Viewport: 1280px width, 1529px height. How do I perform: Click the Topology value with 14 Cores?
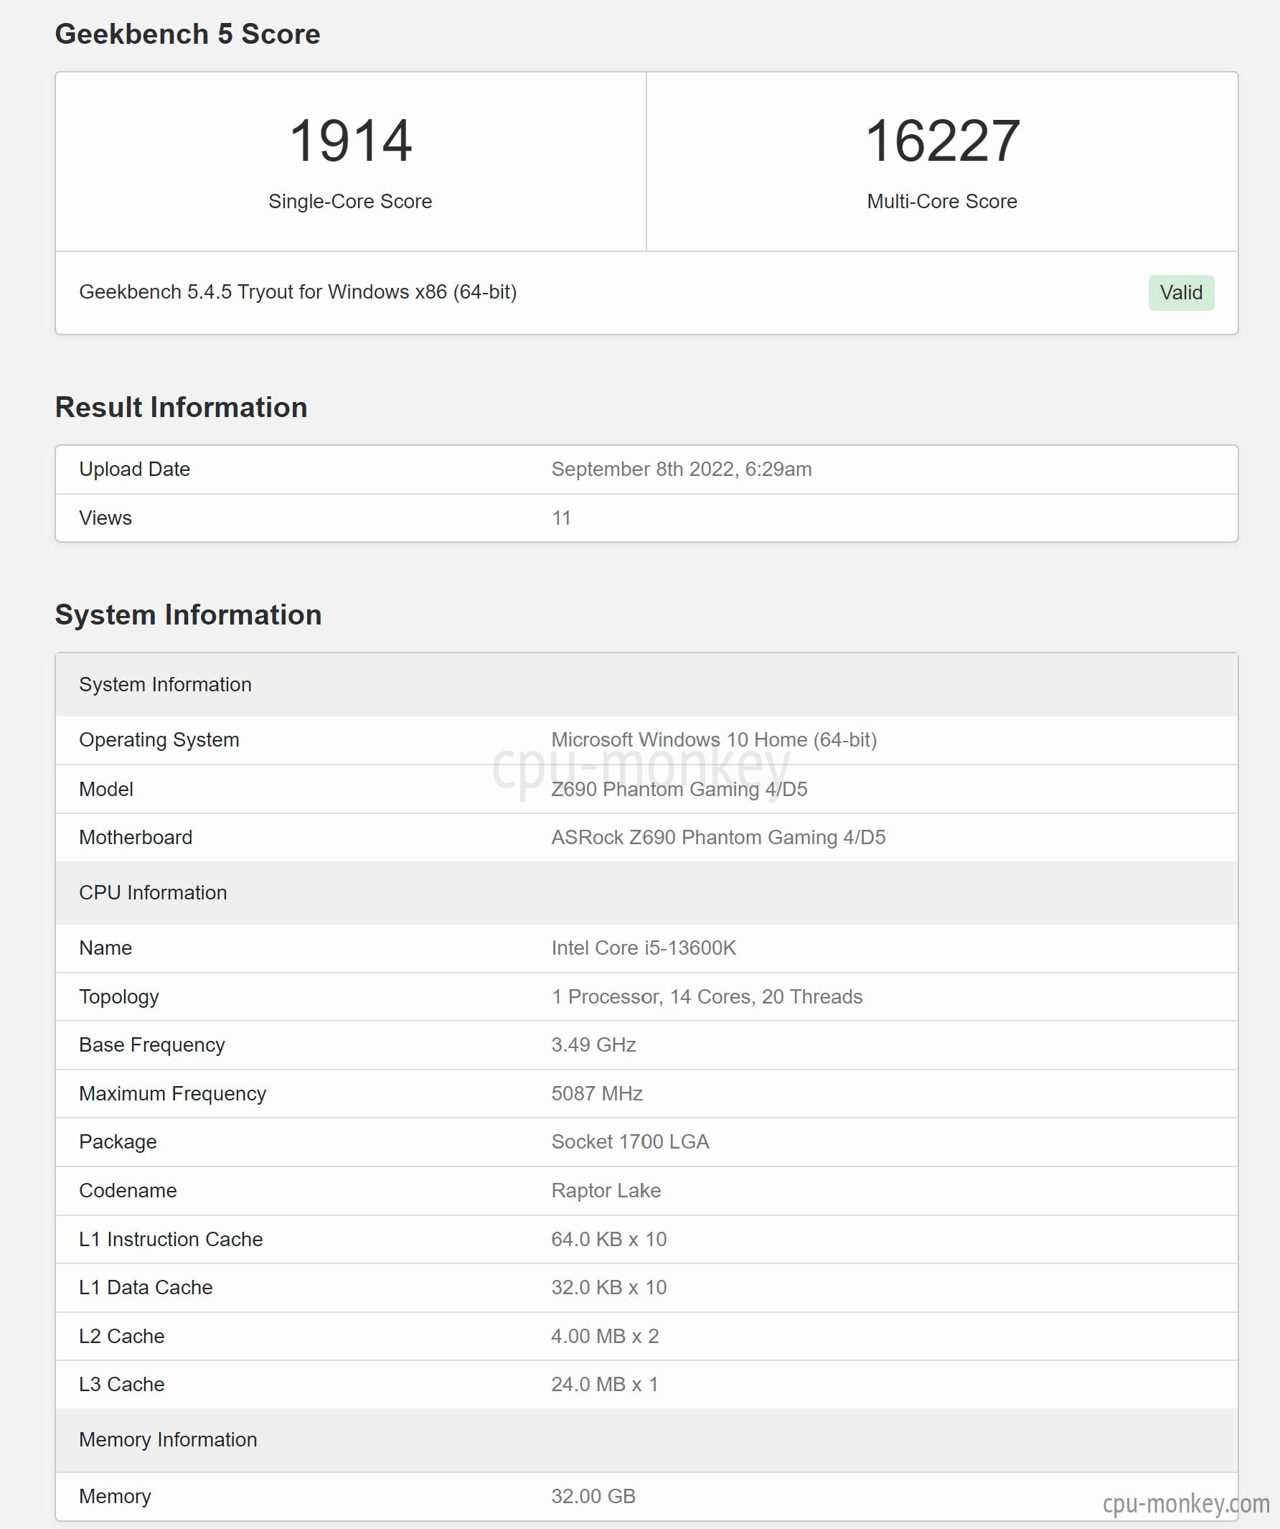tap(707, 997)
